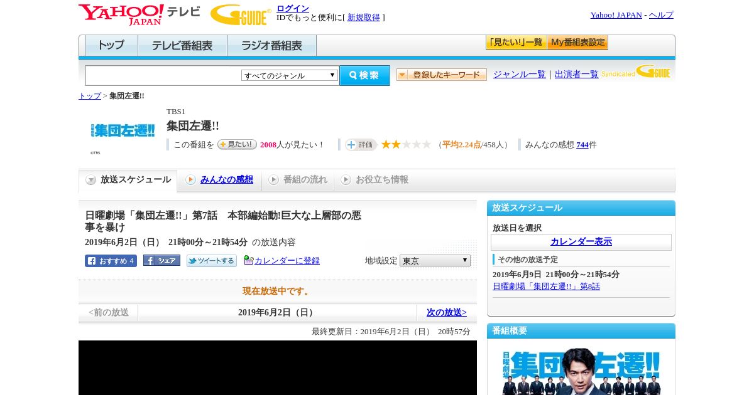
Task: Go to Yahoo! JAPAN link at top right
Action: click(x=616, y=15)
